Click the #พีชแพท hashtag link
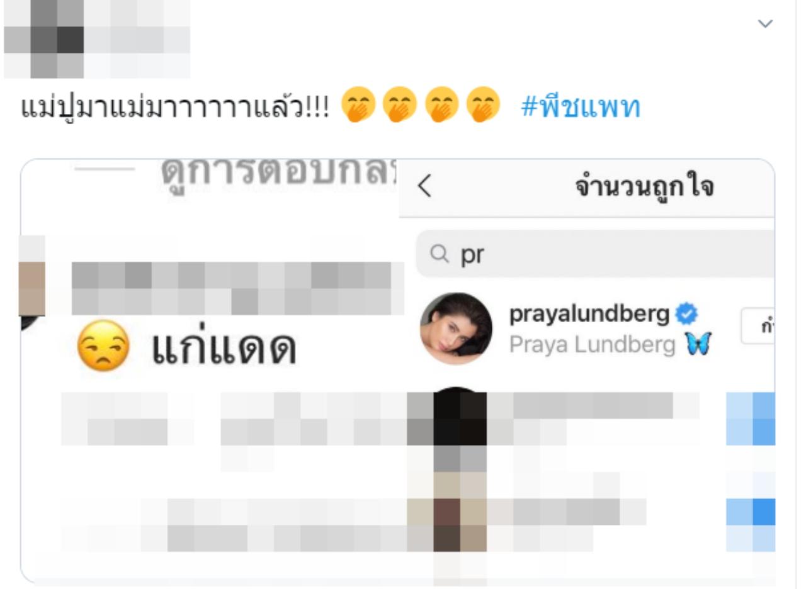Viewport: 806px width, 589px height. (580, 106)
